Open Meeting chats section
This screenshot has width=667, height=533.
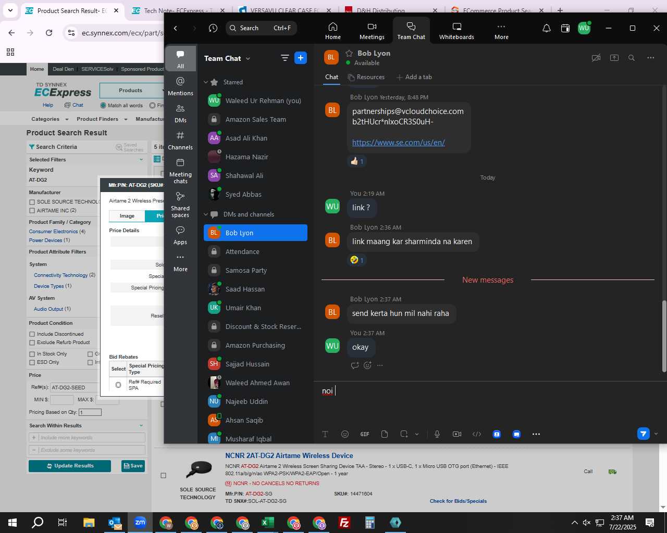180,171
